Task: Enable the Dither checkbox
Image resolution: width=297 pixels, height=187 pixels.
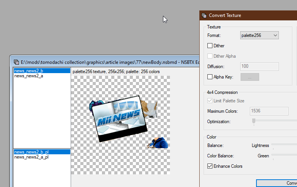Action: click(x=210, y=46)
